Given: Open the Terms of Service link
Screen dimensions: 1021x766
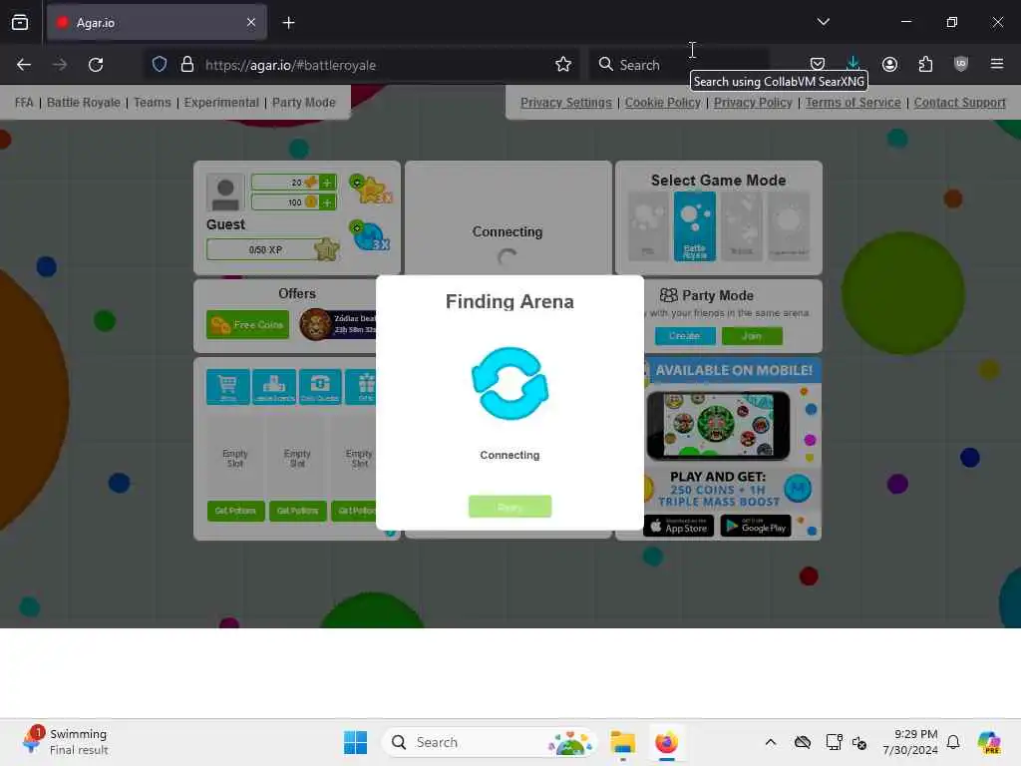Looking at the screenshot, I should tap(853, 103).
